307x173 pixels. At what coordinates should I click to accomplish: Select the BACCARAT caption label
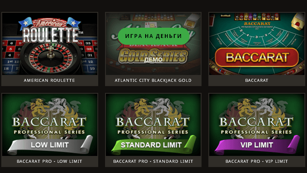[257, 80]
